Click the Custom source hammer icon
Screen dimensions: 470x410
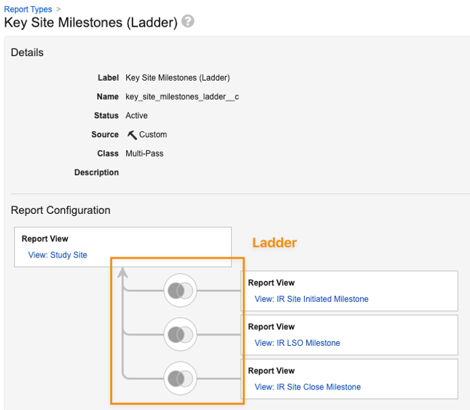[x=132, y=135]
